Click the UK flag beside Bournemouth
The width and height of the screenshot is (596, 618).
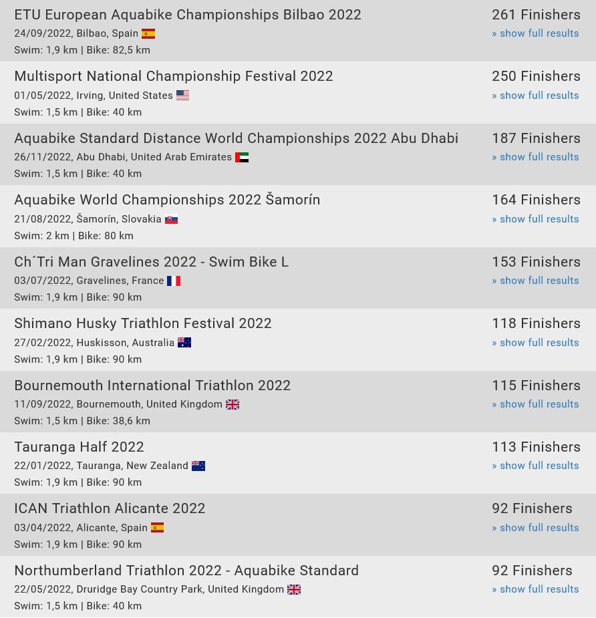click(x=233, y=404)
